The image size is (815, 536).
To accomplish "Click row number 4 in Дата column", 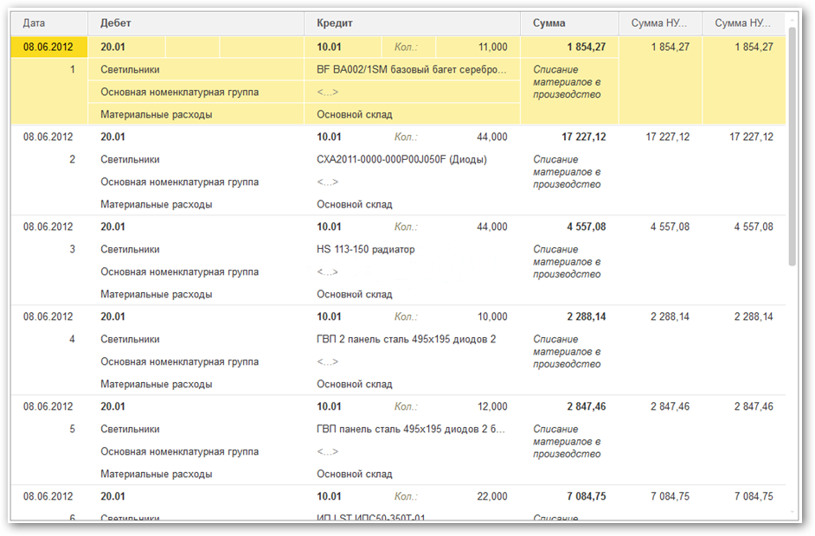I will pyautogui.click(x=72, y=339).
